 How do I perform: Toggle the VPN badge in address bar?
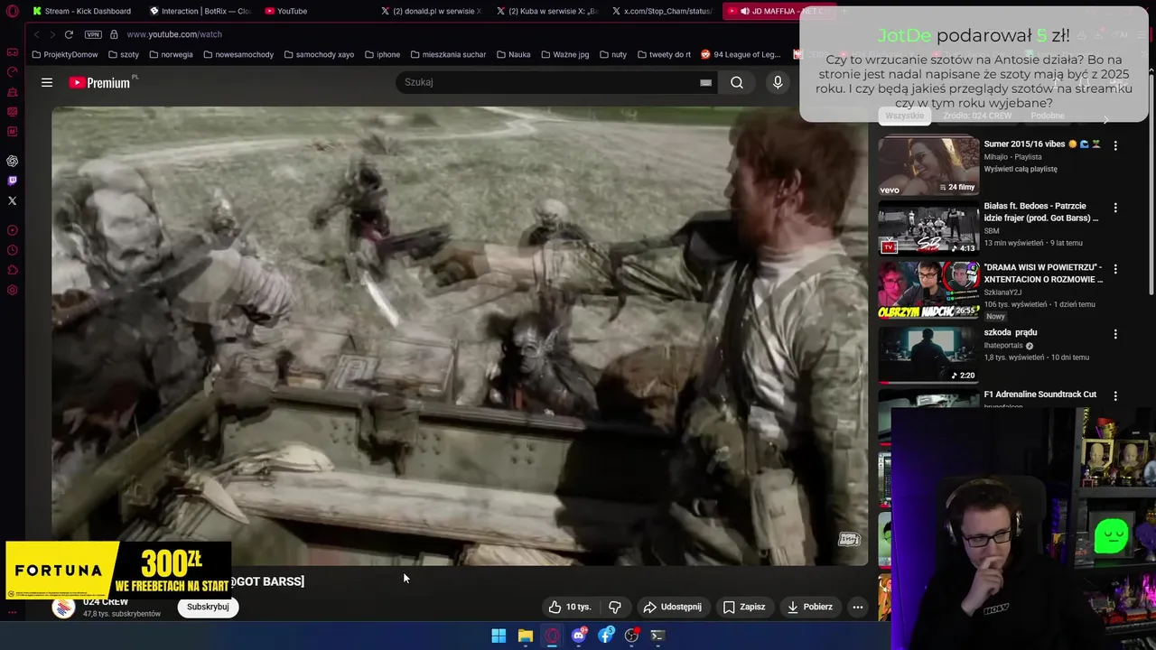[93, 34]
